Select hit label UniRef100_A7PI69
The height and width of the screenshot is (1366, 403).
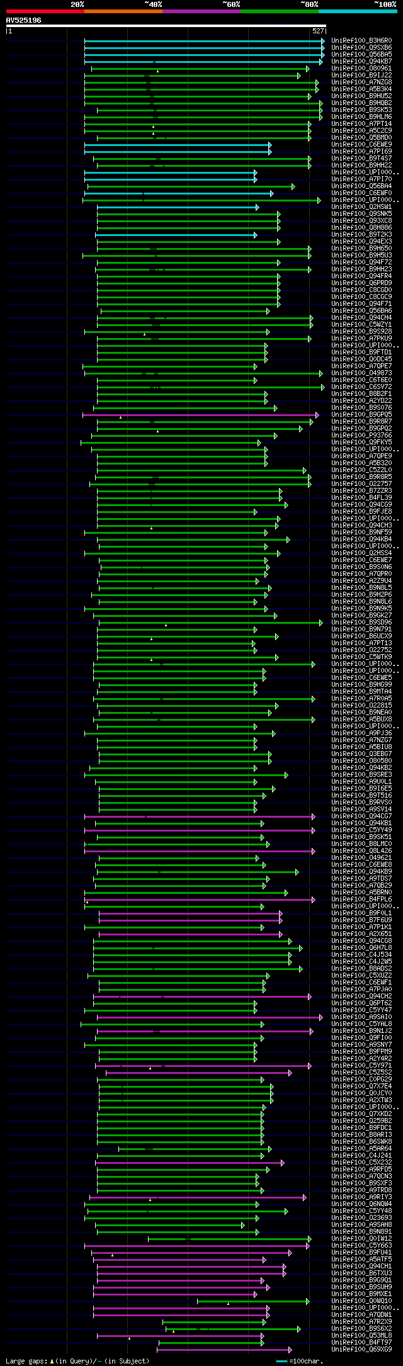[361, 152]
